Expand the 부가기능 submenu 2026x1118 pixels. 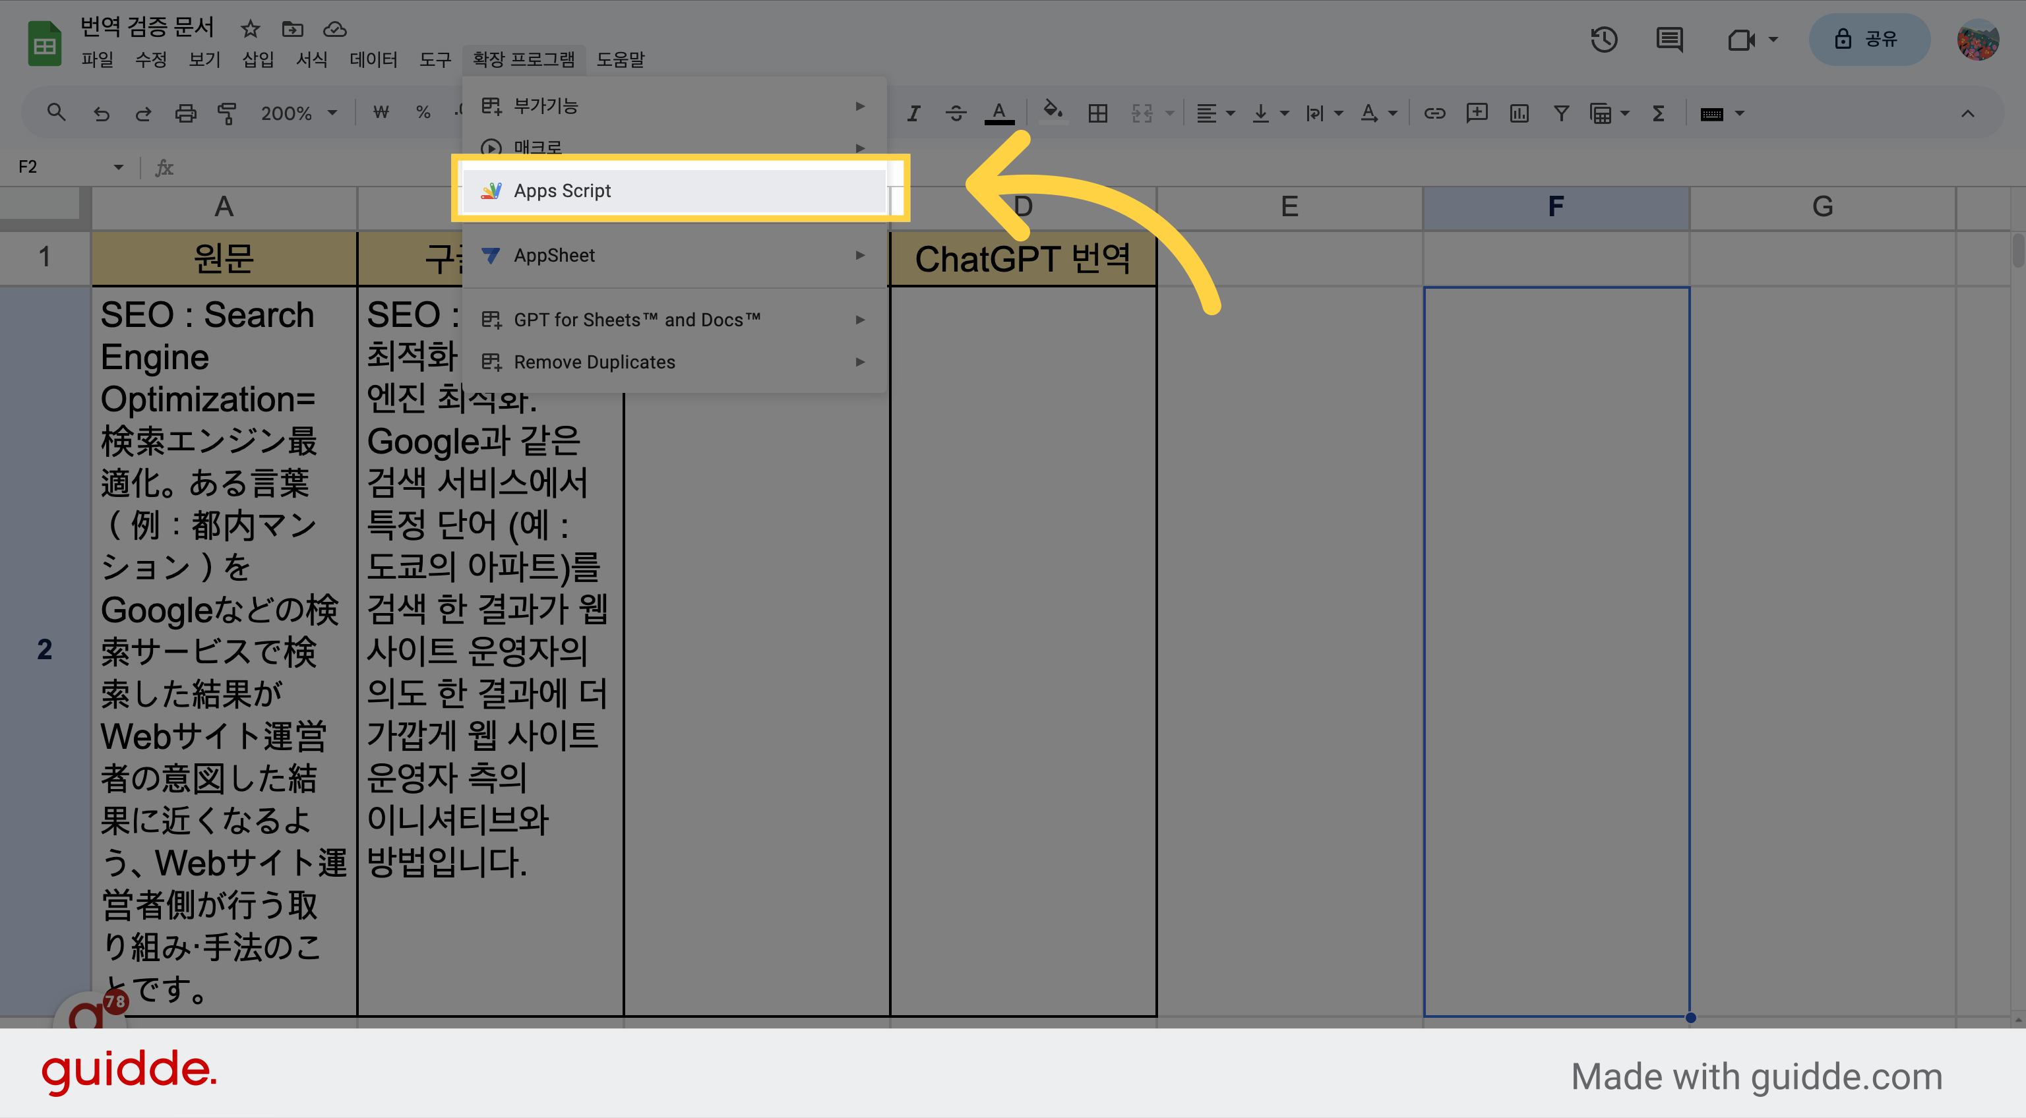click(675, 105)
